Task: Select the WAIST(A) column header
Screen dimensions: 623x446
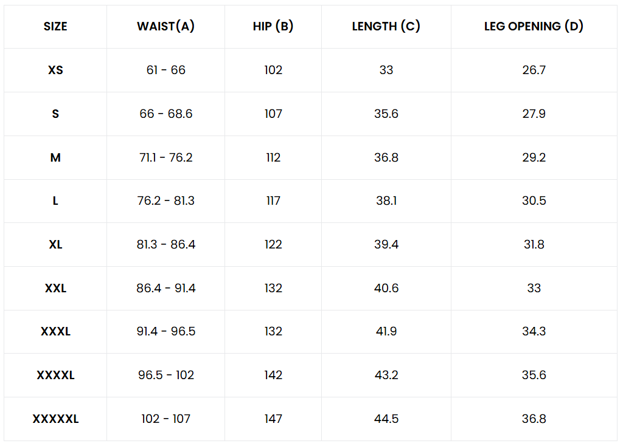Action: pos(165,27)
